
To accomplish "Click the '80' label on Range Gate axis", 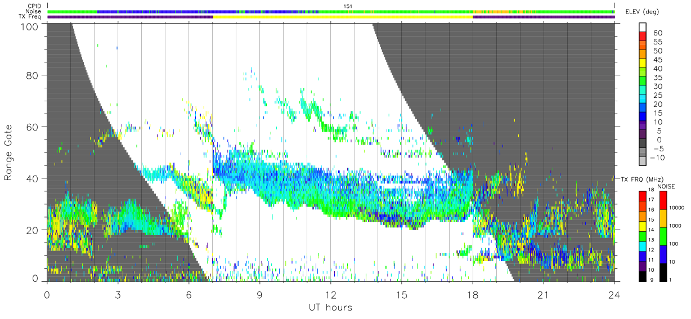I will [x=33, y=75].
